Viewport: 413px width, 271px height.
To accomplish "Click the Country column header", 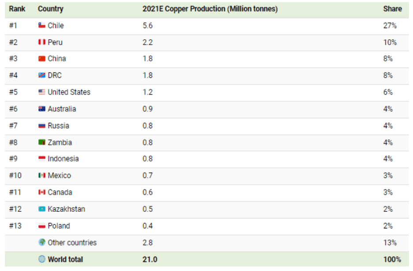I will pyautogui.click(x=51, y=9).
